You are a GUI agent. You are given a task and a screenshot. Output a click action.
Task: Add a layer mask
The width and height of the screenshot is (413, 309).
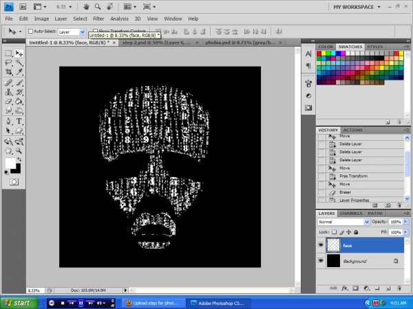[x=355, y=288]
